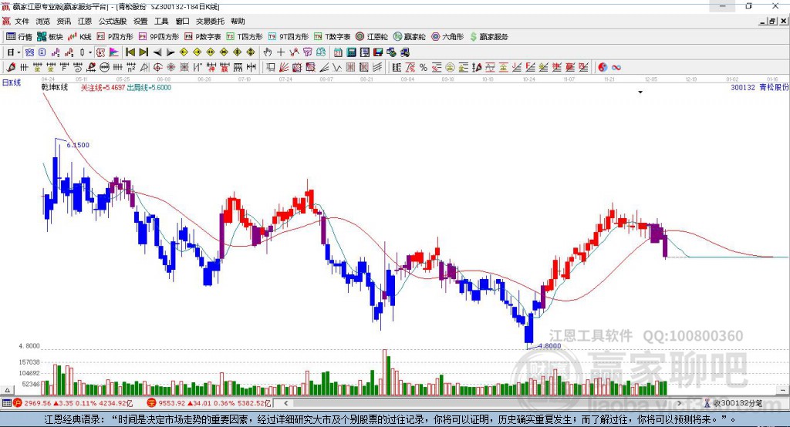Screen dimensions: 790x427
Task: Click the 05-25 date axis label
Action: pyautogui.click(x=123, y=79)
